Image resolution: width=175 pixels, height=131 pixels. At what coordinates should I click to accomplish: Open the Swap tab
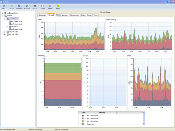coord(89,15)
